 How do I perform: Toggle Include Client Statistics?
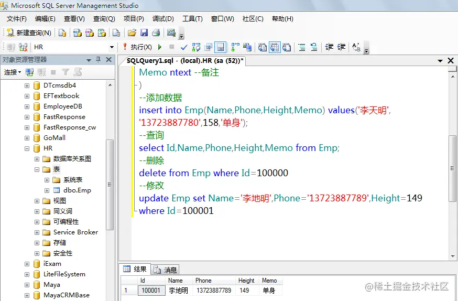(247, 47)
